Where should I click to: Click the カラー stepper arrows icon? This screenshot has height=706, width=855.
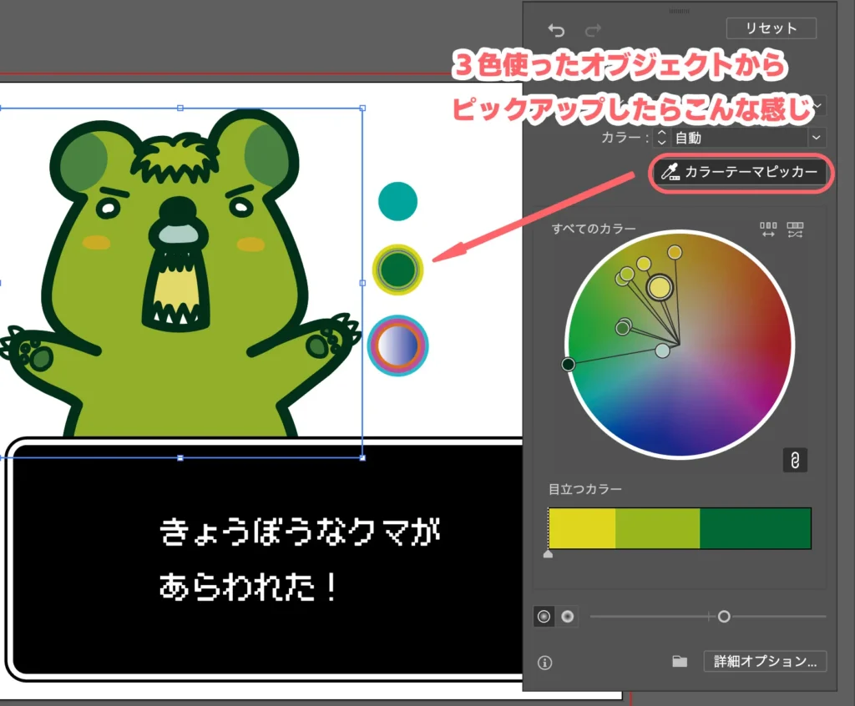661,138
